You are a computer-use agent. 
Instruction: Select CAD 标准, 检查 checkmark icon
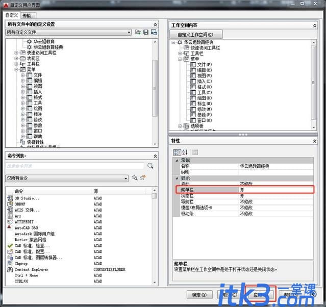point(10,246)
